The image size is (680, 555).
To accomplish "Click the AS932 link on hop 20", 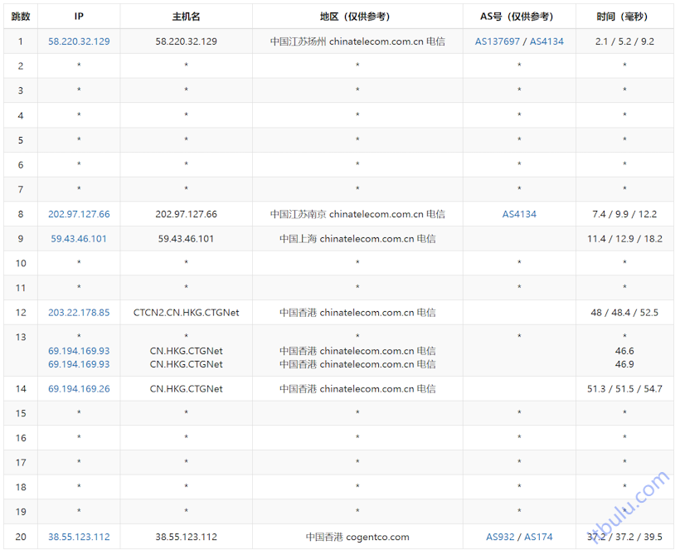I will click(x=498, y=537).
